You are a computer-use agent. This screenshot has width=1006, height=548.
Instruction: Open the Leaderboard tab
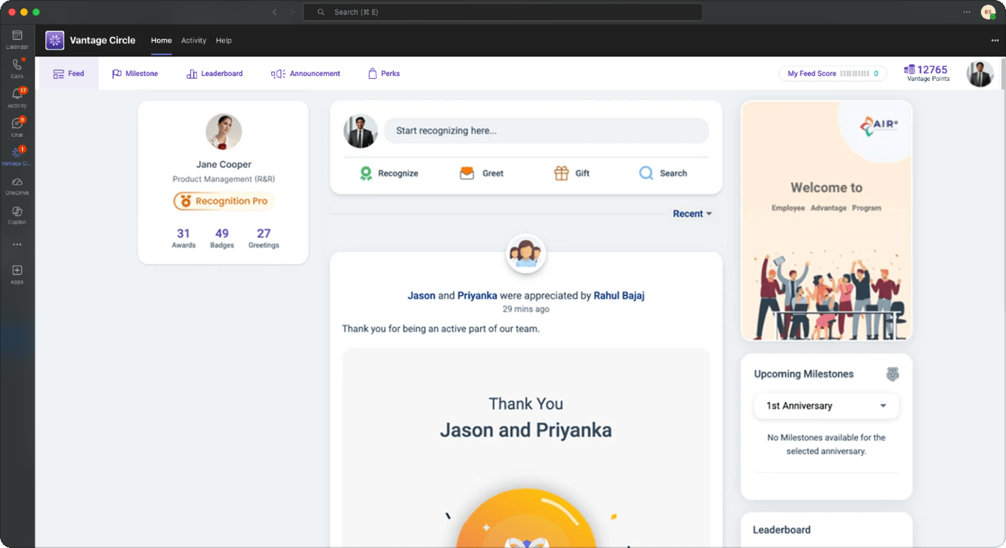click(214, 73)
